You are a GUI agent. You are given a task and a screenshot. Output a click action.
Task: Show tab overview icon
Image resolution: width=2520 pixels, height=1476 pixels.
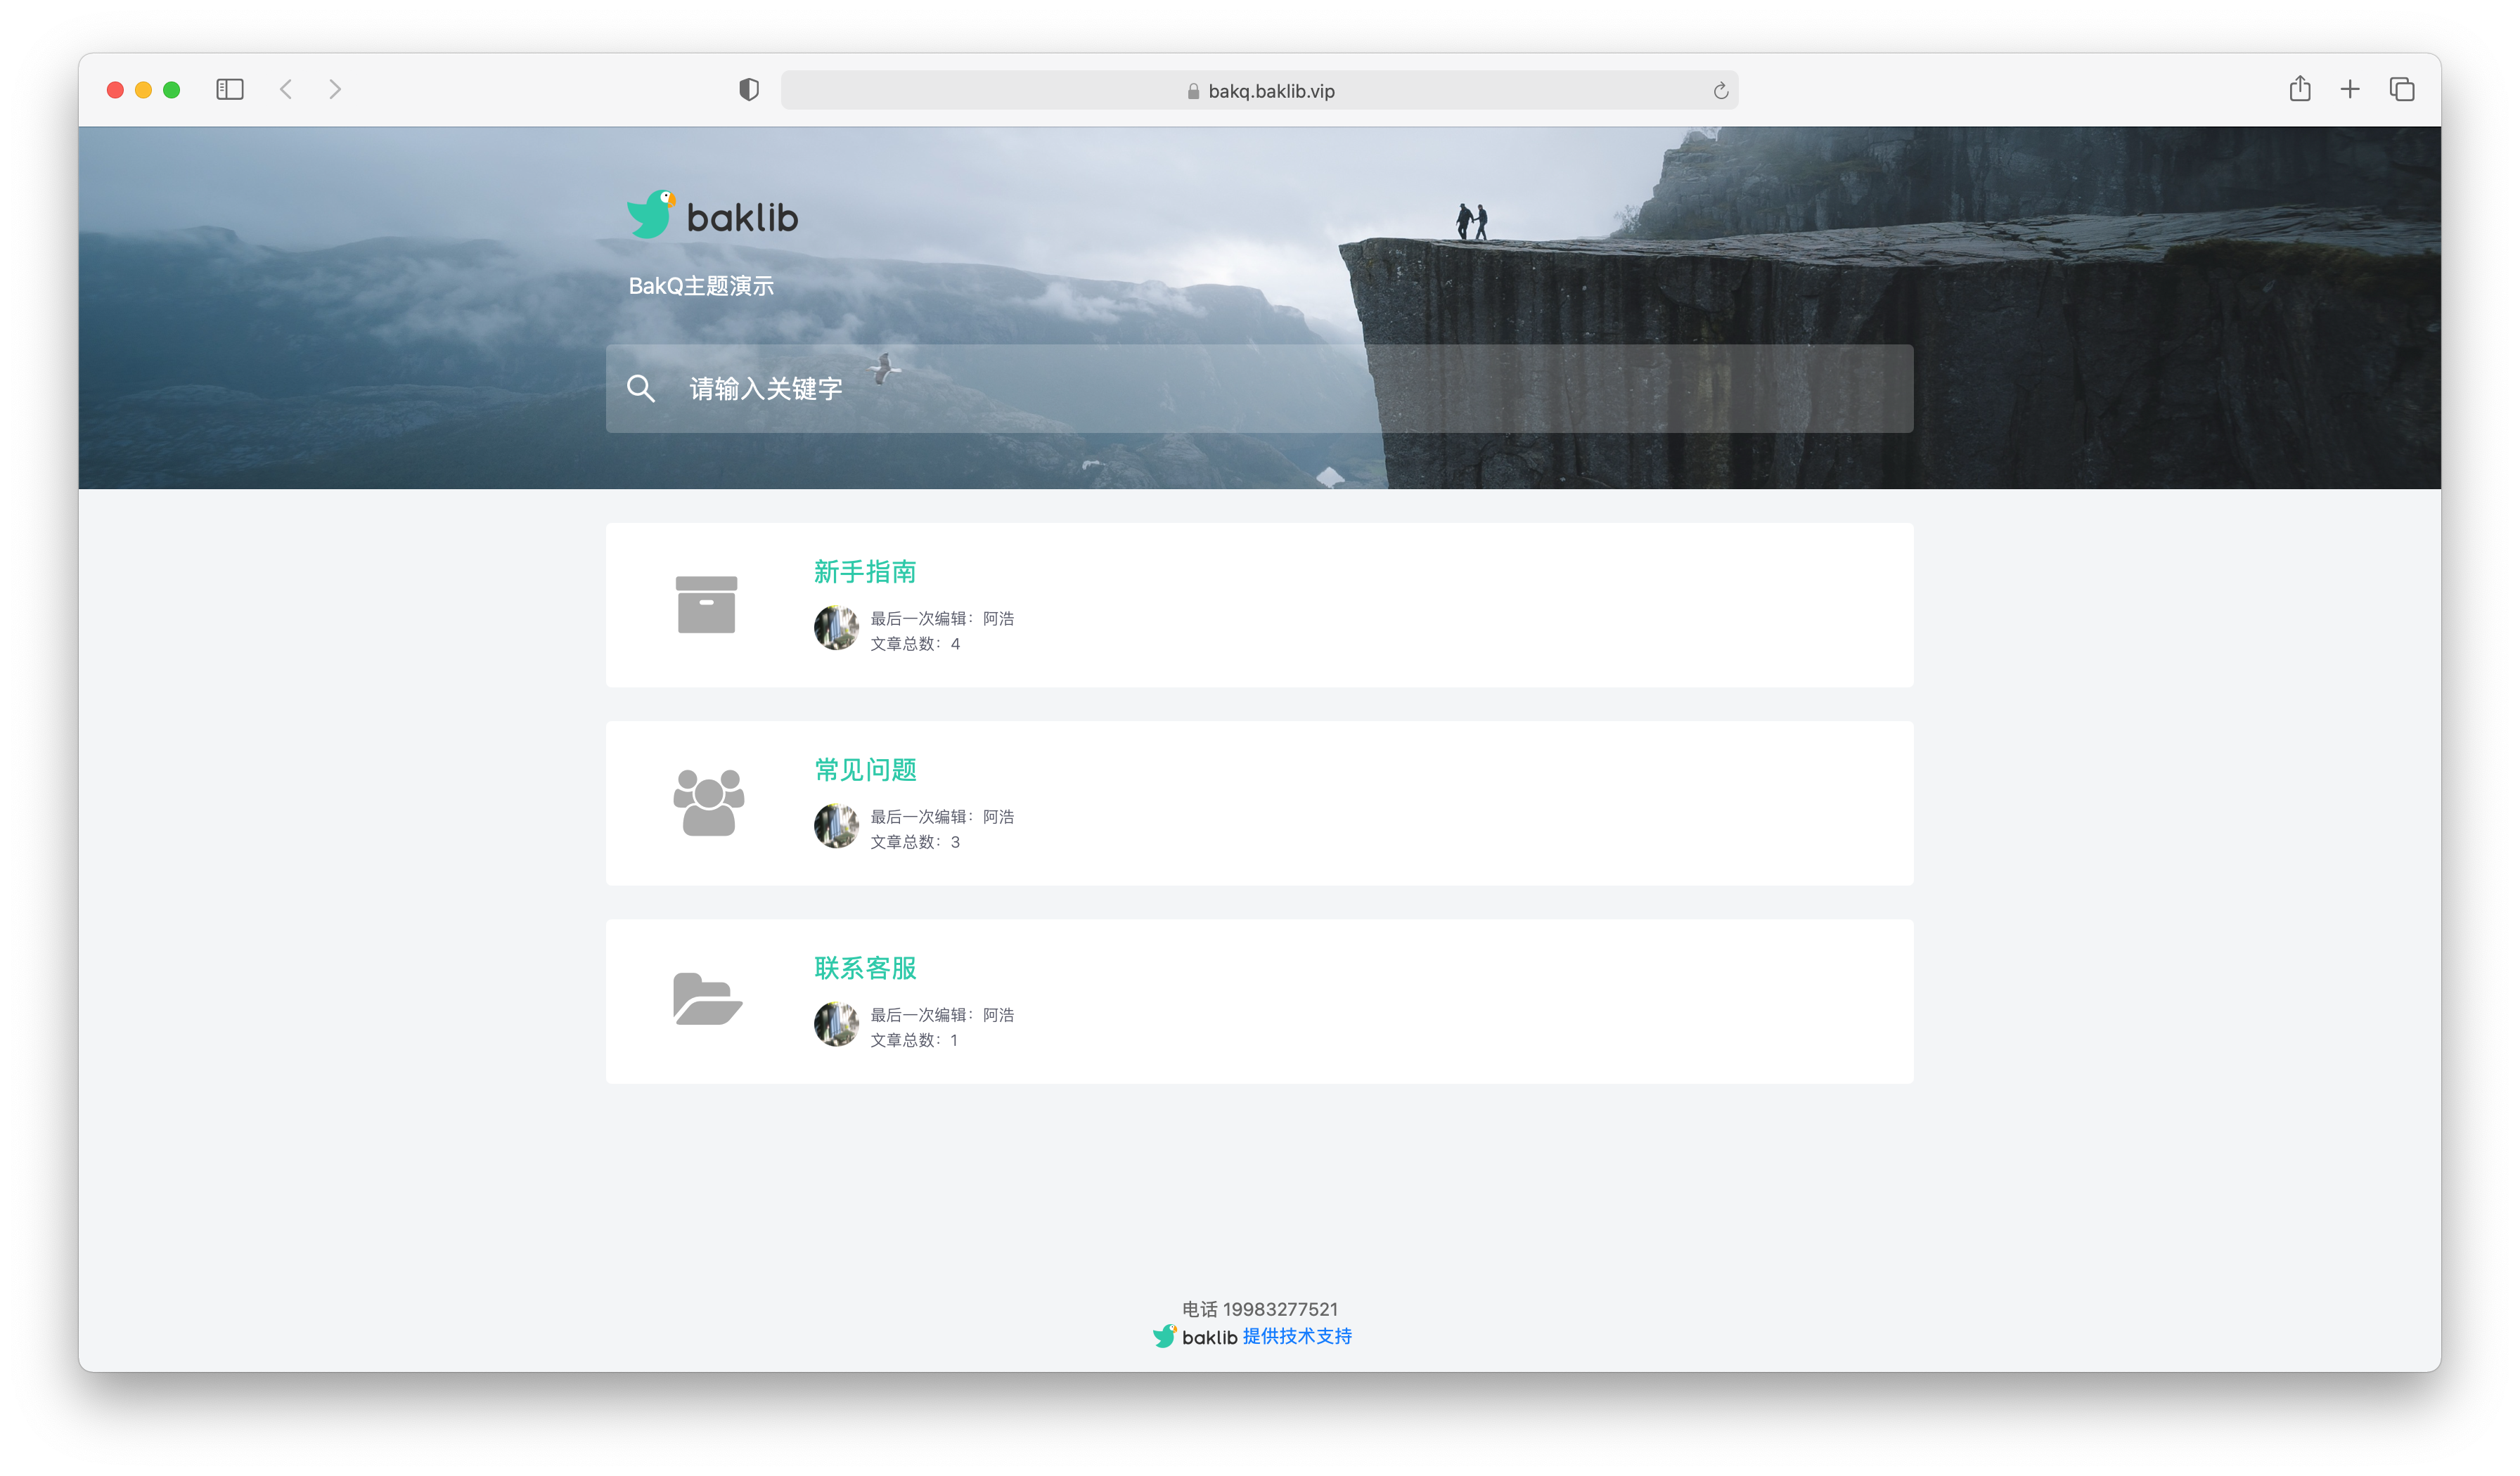[2402, 90]
